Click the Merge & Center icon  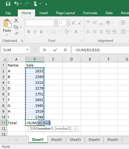[x=124, y=32]
